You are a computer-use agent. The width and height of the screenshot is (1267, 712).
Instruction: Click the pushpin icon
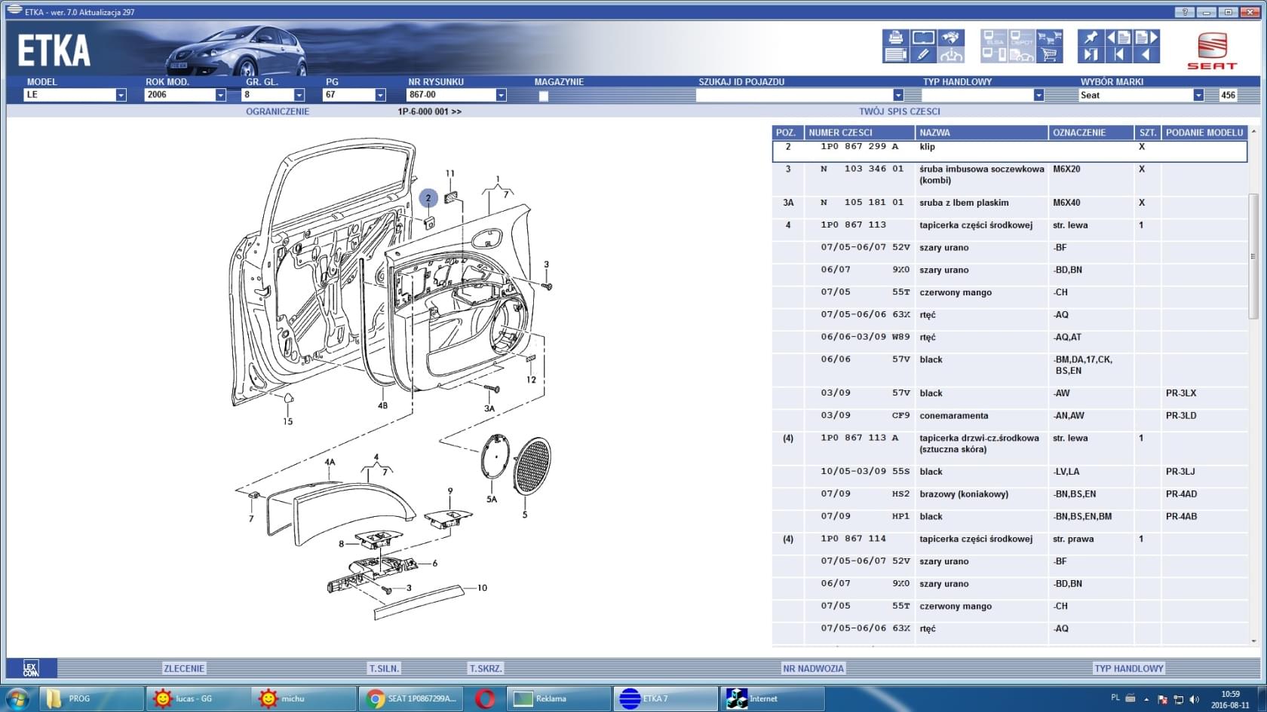pos(1091,38)
